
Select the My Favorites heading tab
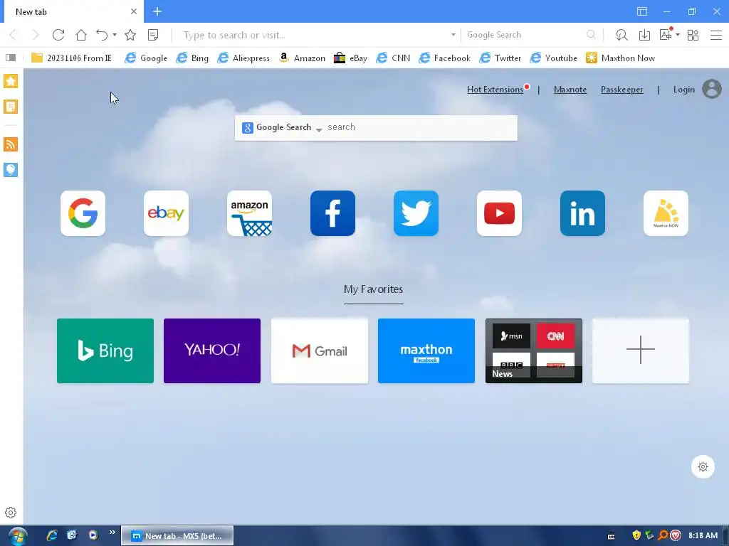pyautogui.click(x=373, y=289)
